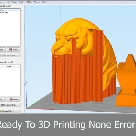Click Center and Arrange button
The width and height of the screenshot is (136, 136).
(x=10, y=55)
